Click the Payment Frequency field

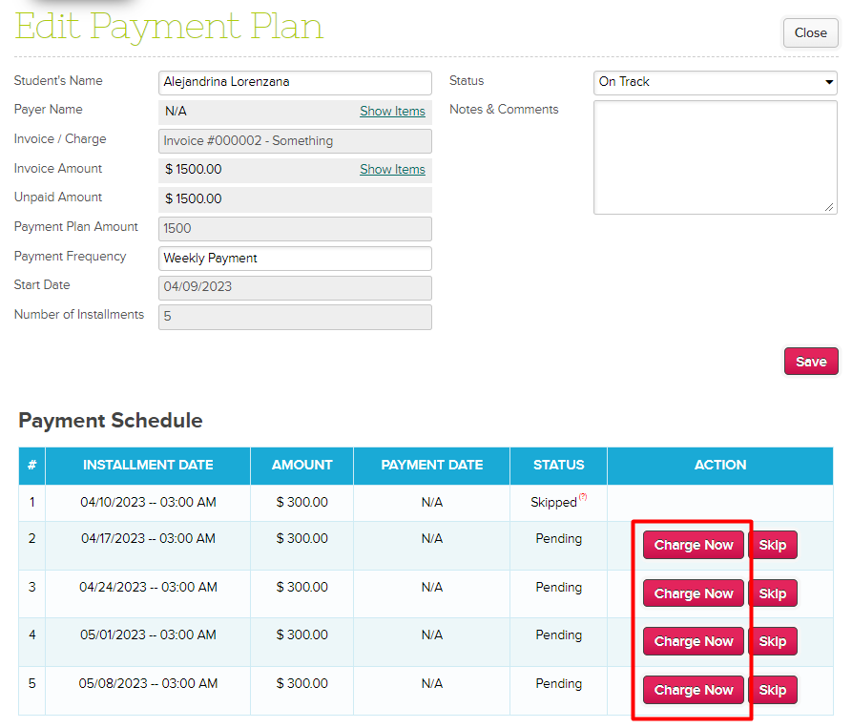pyautogui.click(x=295, y=259)
